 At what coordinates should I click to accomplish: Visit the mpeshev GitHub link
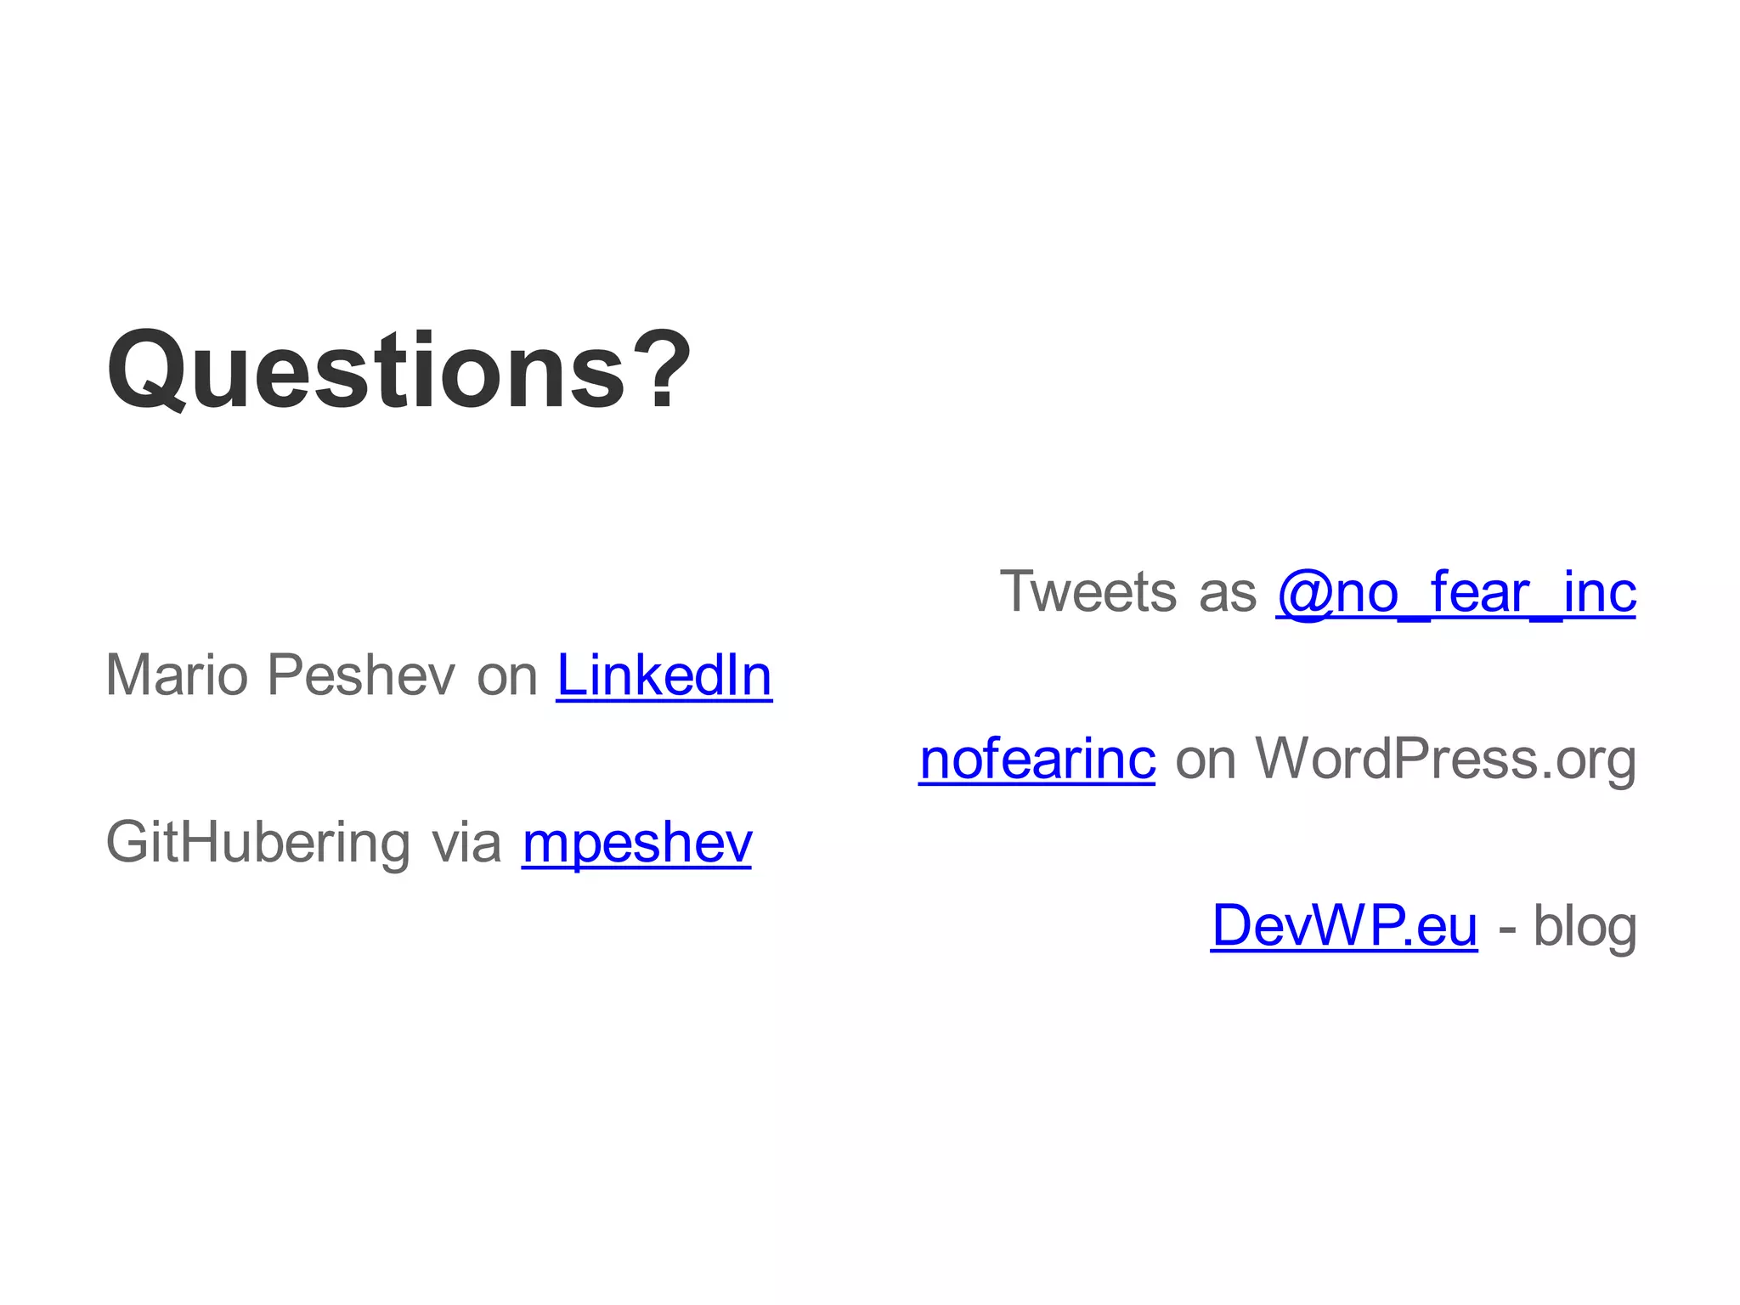pyautogui.click(x=636, y=843)
